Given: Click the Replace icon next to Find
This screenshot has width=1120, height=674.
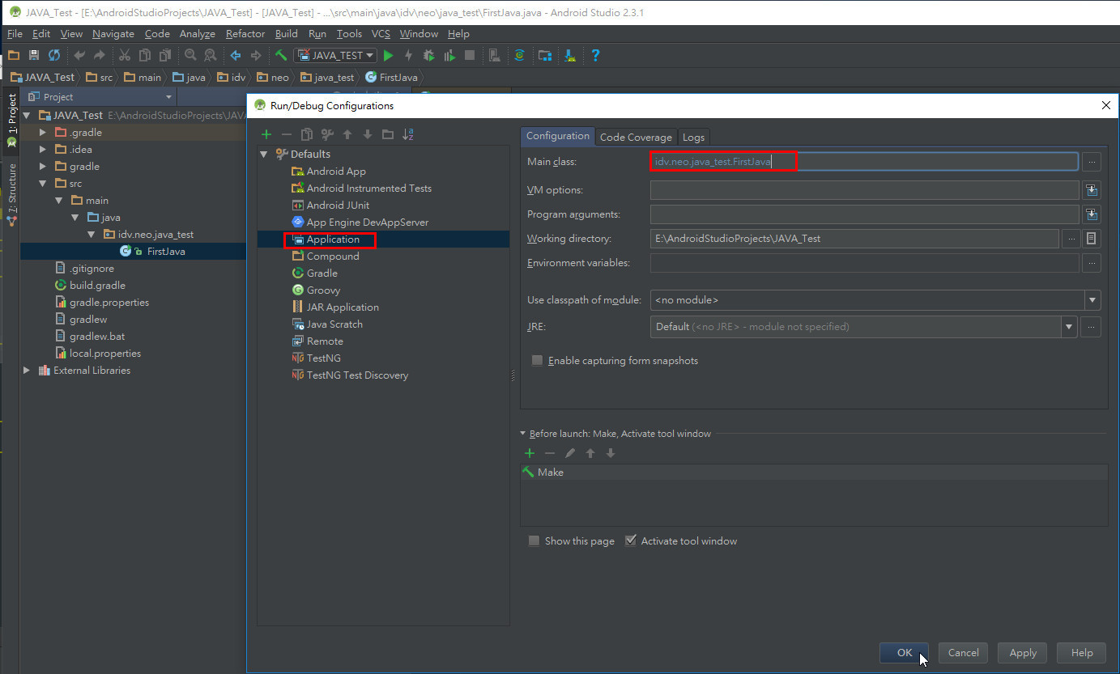Looking at the screenshot, I should coord(211,56).
